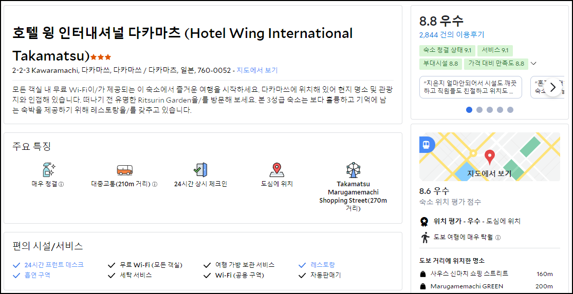Select the fourth review carousel dot

[500, 110]
